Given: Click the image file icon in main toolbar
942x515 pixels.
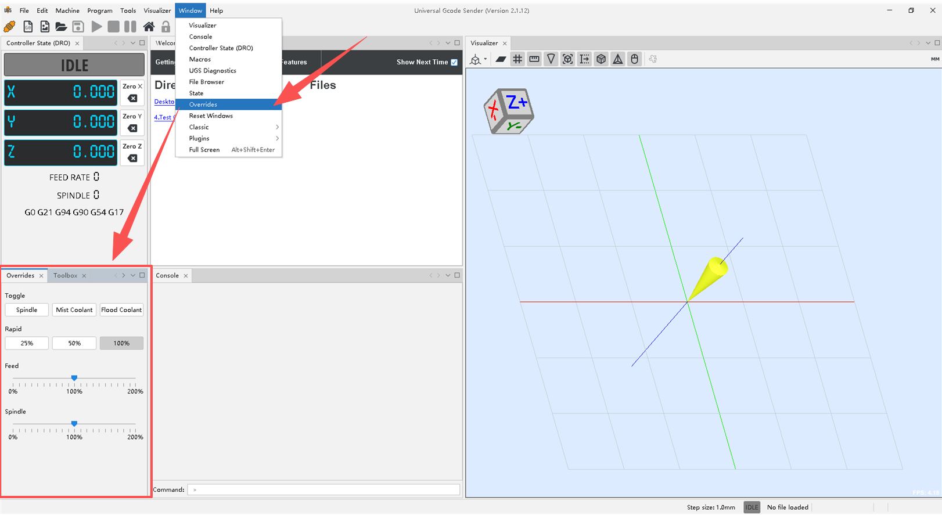Looking at the screenshot, I should (x=45, y=27).
